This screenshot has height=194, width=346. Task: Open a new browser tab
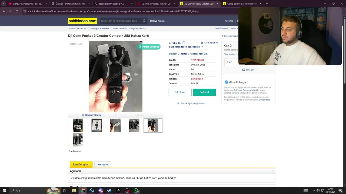(x=267, y=4)
